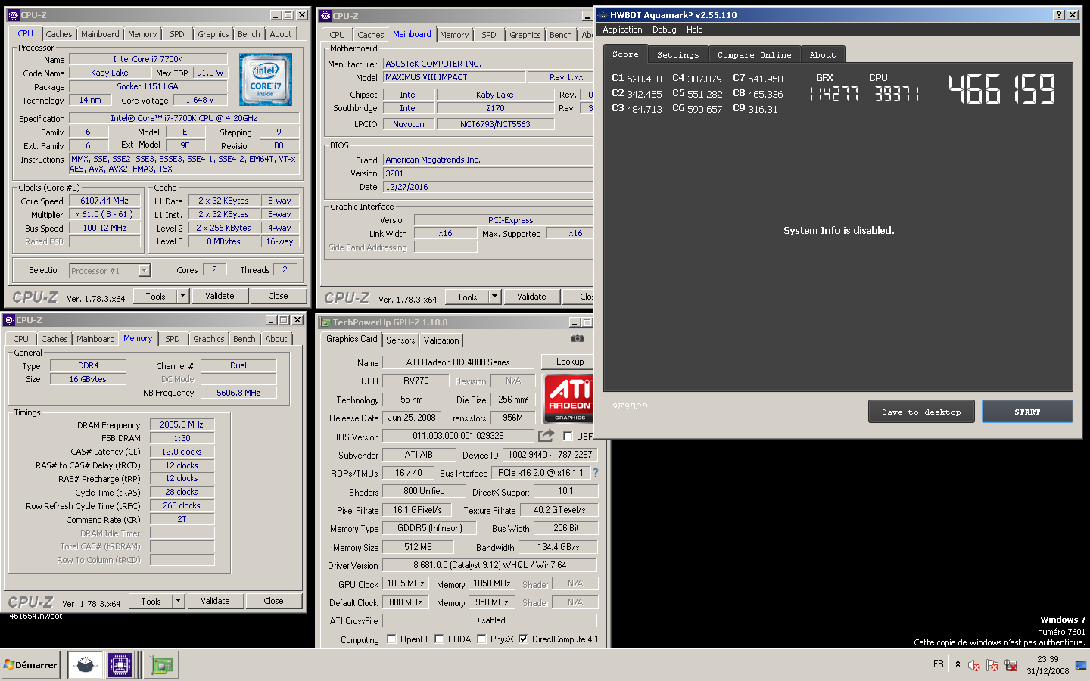Open the Aquamark Help menu
The image size is (1090, 681).
click(x=695, y=30)
